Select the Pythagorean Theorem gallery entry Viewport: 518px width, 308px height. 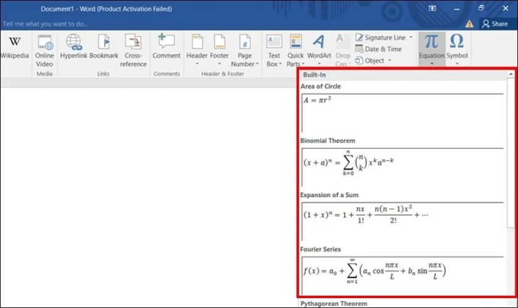click(x=334, y=303)
